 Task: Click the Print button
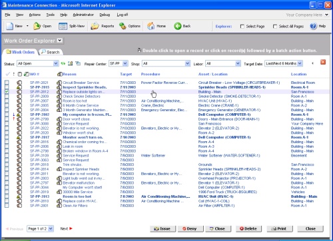tap(280, 228)
